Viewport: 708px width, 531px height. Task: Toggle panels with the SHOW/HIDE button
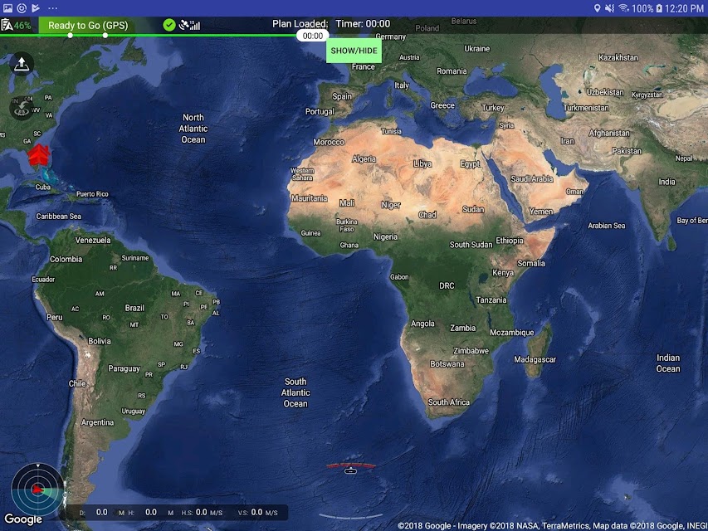[x=354, y=51]
